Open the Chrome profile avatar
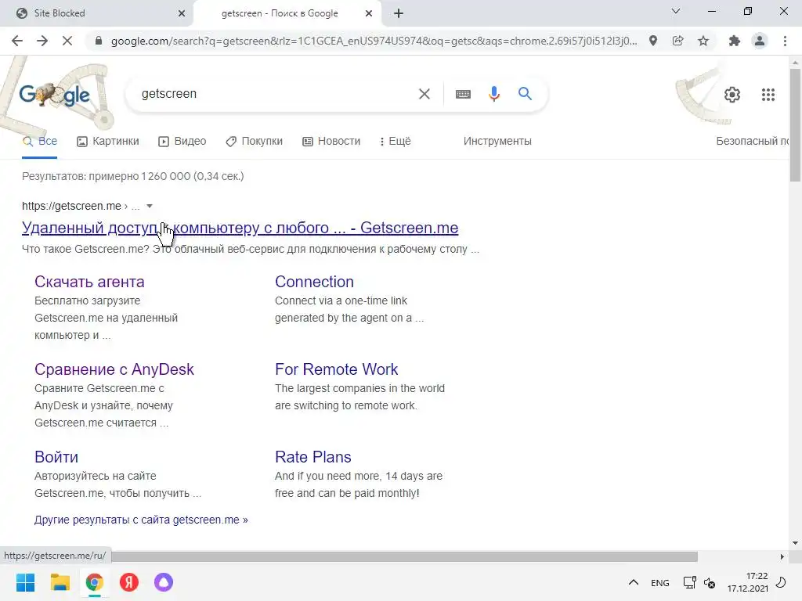This screenshot has width=802, height=601. [x=760, y=41]
